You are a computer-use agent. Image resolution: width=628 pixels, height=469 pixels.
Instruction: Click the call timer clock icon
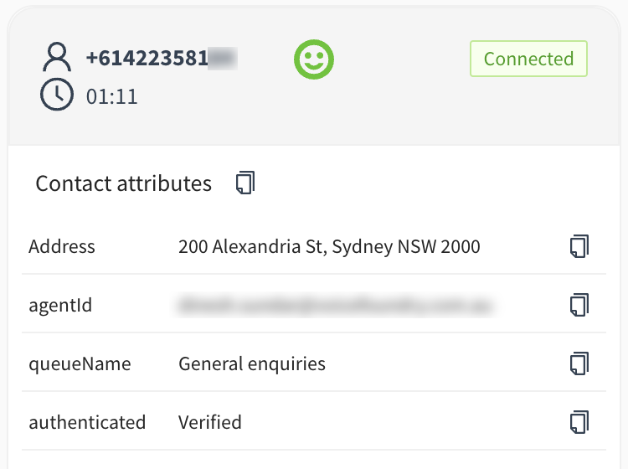tap(57, 94)
